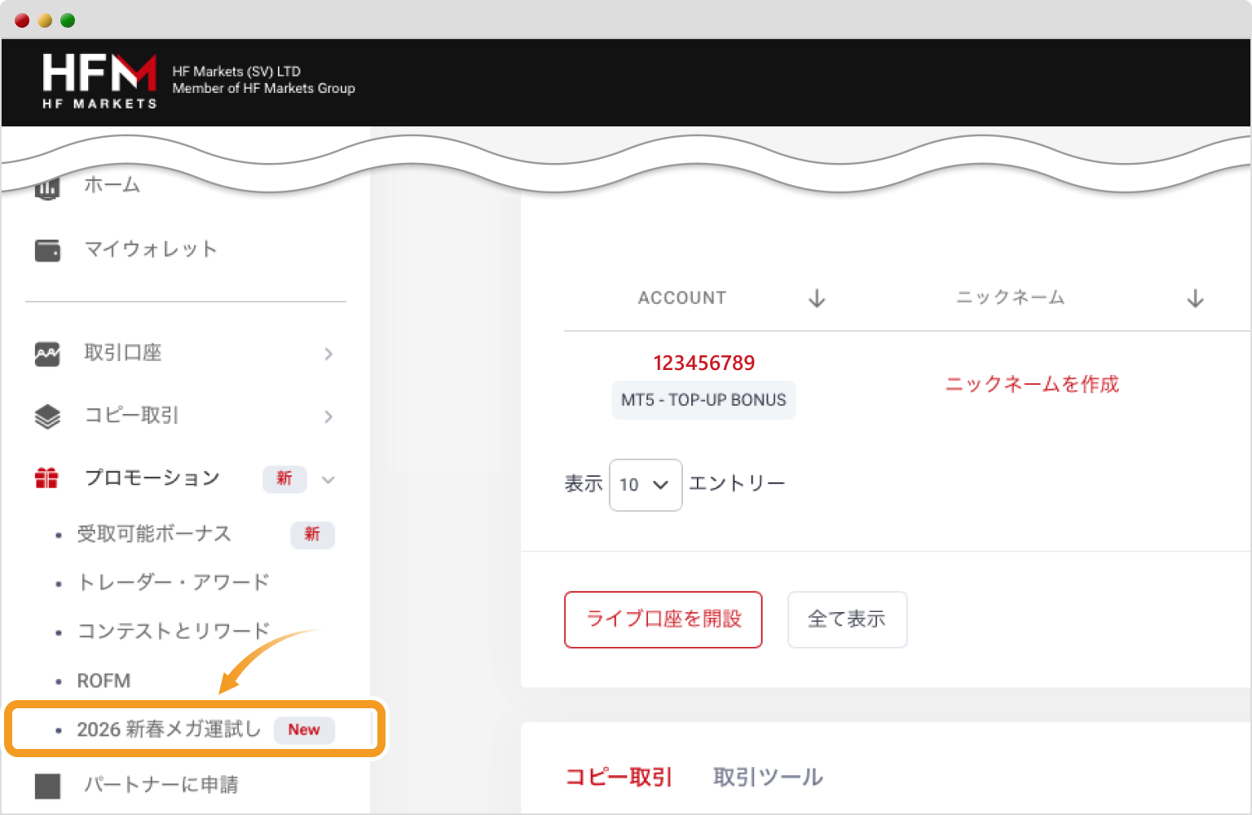
Task: Click the square icon beside パートナーに申請
Action: pyautogui.click(x=47, y=786)
